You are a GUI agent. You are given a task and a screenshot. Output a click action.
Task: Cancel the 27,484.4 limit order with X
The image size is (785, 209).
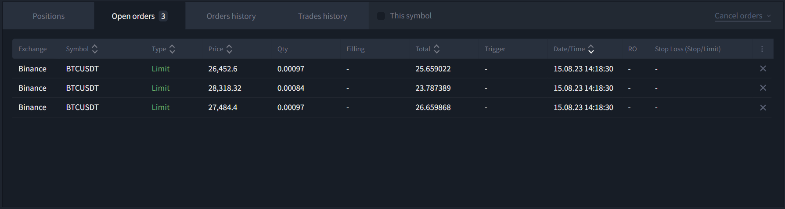coord(763,107)
